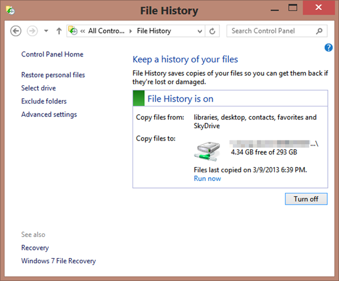This screenshot has height=281, width=339.
Task: Open Exclude folders settings
Action: [44, 101]
